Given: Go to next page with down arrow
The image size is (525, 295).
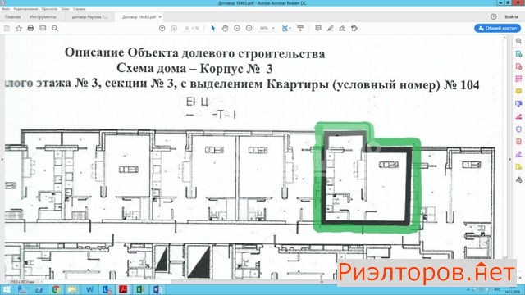Looking at the screenshot, I should (174, 29).
